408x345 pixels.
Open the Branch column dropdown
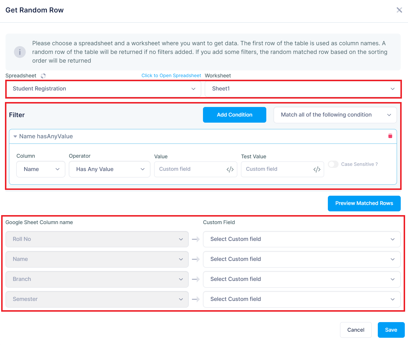97,279
